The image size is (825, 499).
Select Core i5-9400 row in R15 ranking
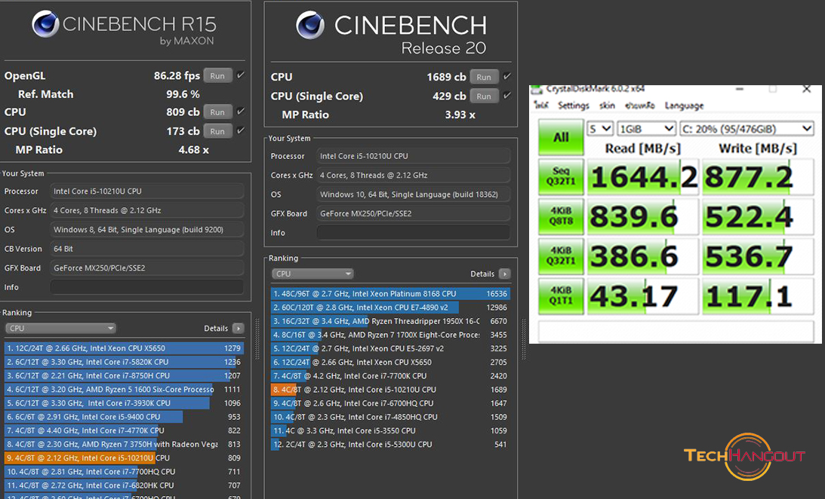(123, 417)
